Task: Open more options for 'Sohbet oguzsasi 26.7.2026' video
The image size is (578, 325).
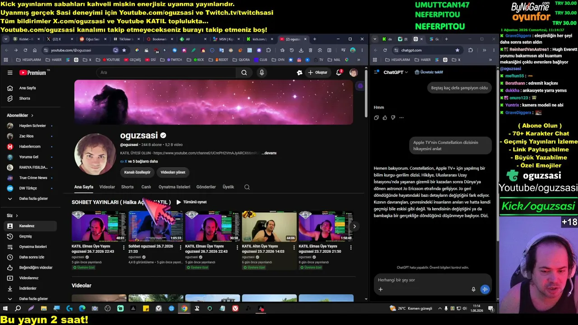Action: 181,247
